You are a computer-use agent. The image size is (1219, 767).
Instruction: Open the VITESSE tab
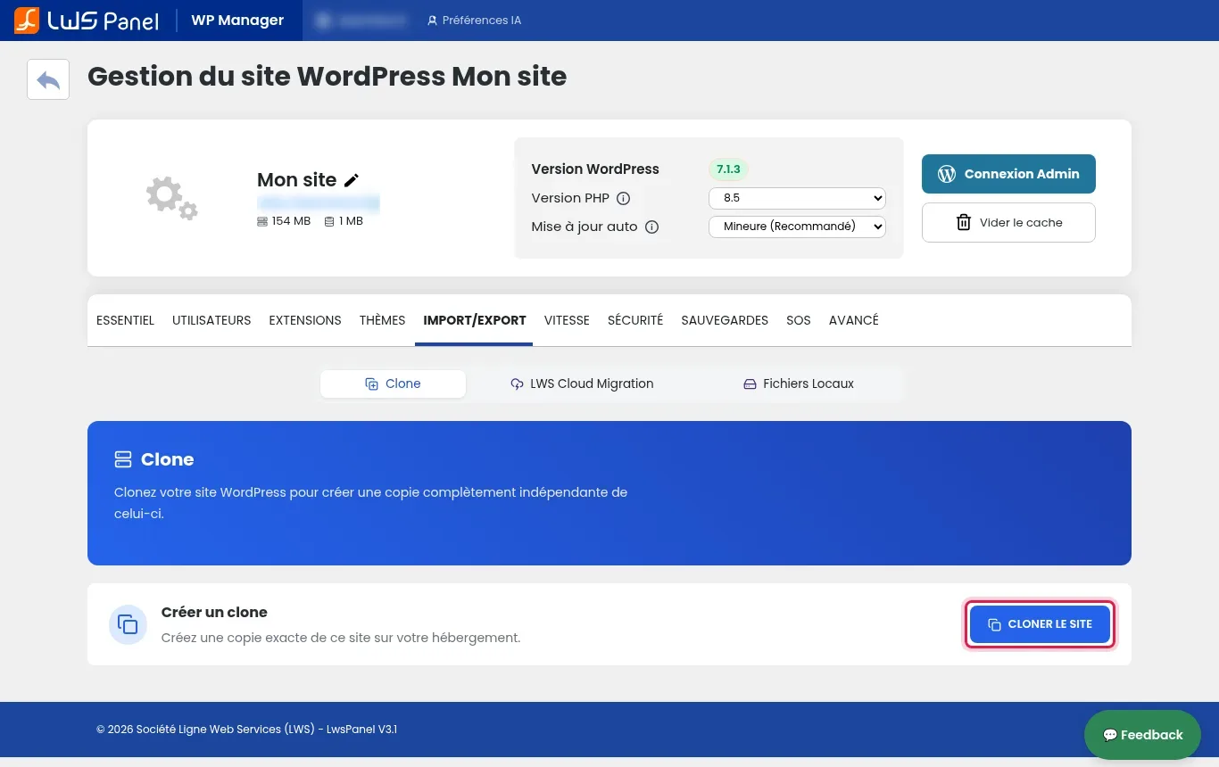click(x=567, y=320)
